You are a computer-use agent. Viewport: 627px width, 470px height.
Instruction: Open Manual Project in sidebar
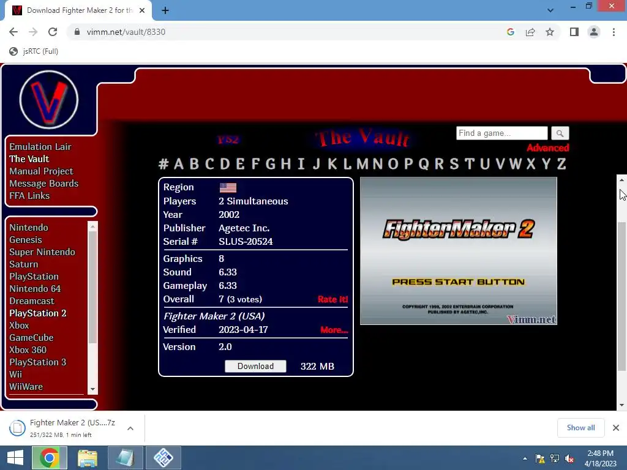click(x=41, y=171)
